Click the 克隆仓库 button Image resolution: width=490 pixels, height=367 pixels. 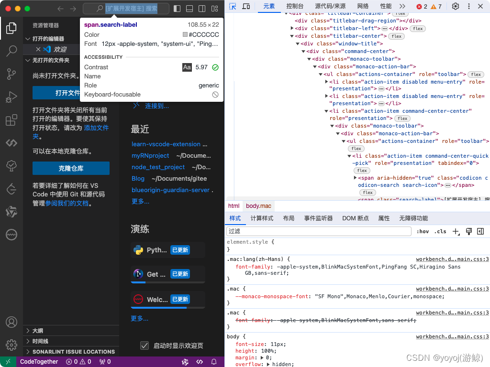click(71, 169)
